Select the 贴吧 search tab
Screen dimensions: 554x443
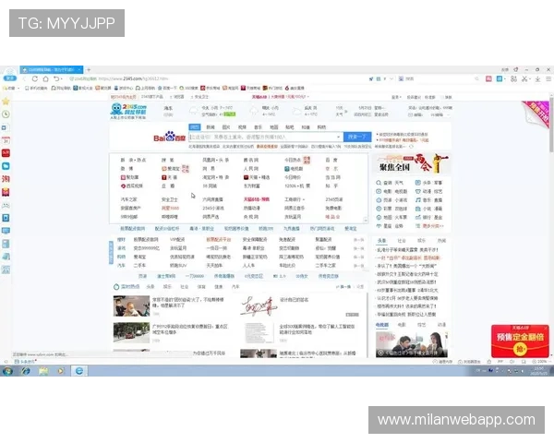pyautogui.click(x=290, y=127)
